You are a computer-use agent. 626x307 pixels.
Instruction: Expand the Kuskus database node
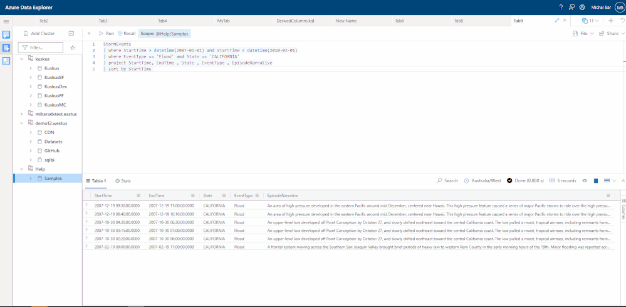click(31, 68)
